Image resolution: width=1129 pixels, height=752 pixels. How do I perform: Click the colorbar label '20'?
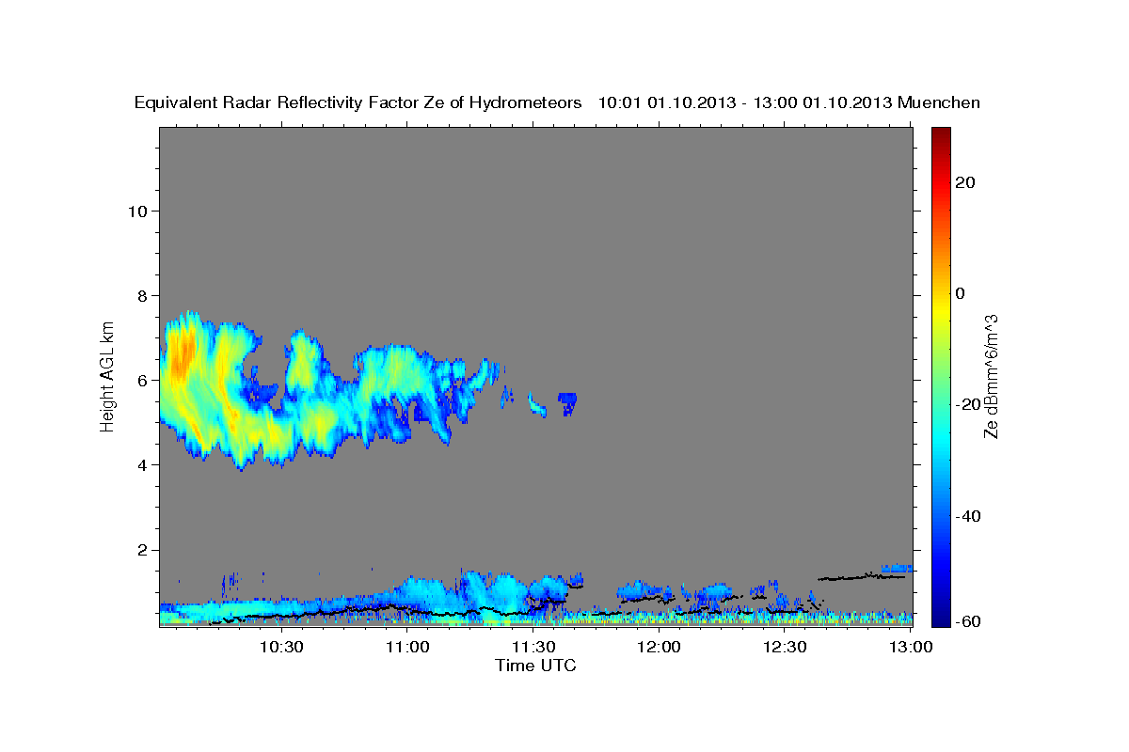pos(964,182)
